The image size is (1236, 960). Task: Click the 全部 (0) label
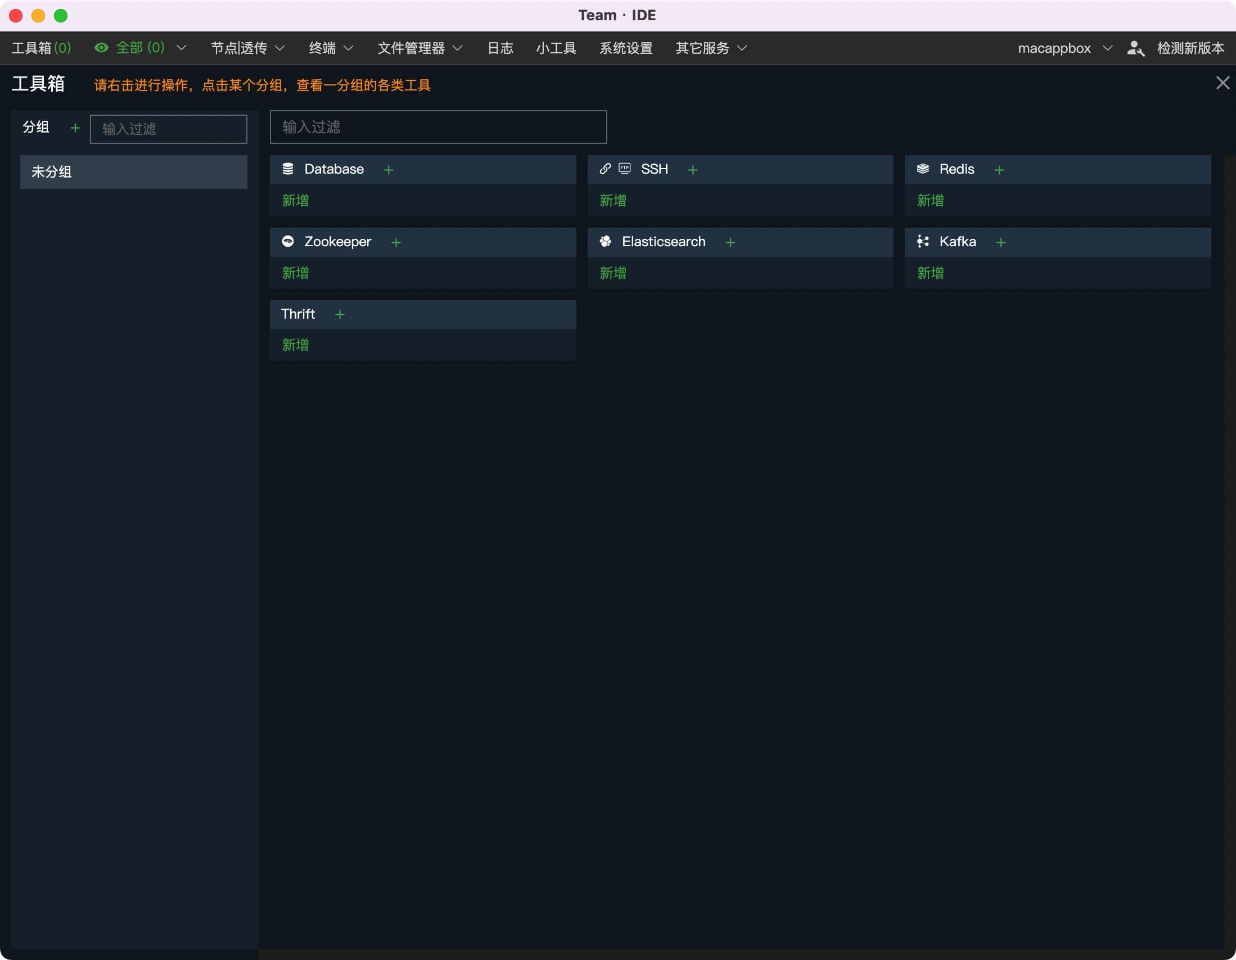click(x=141, y=48)
